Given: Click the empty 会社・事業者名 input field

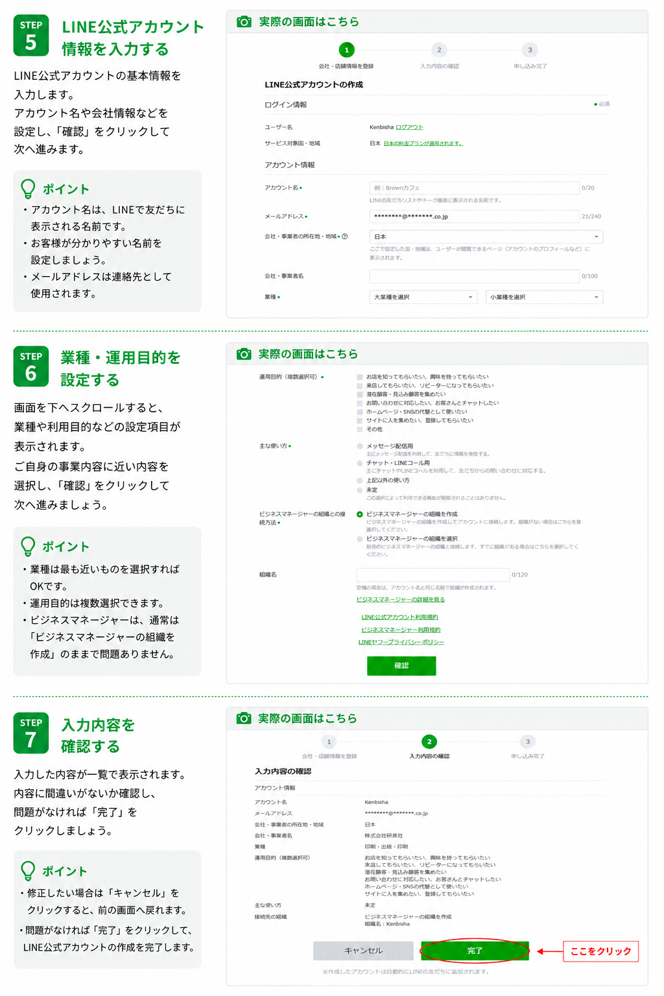Looking at the screenshot, I should [x=474, y=276].
